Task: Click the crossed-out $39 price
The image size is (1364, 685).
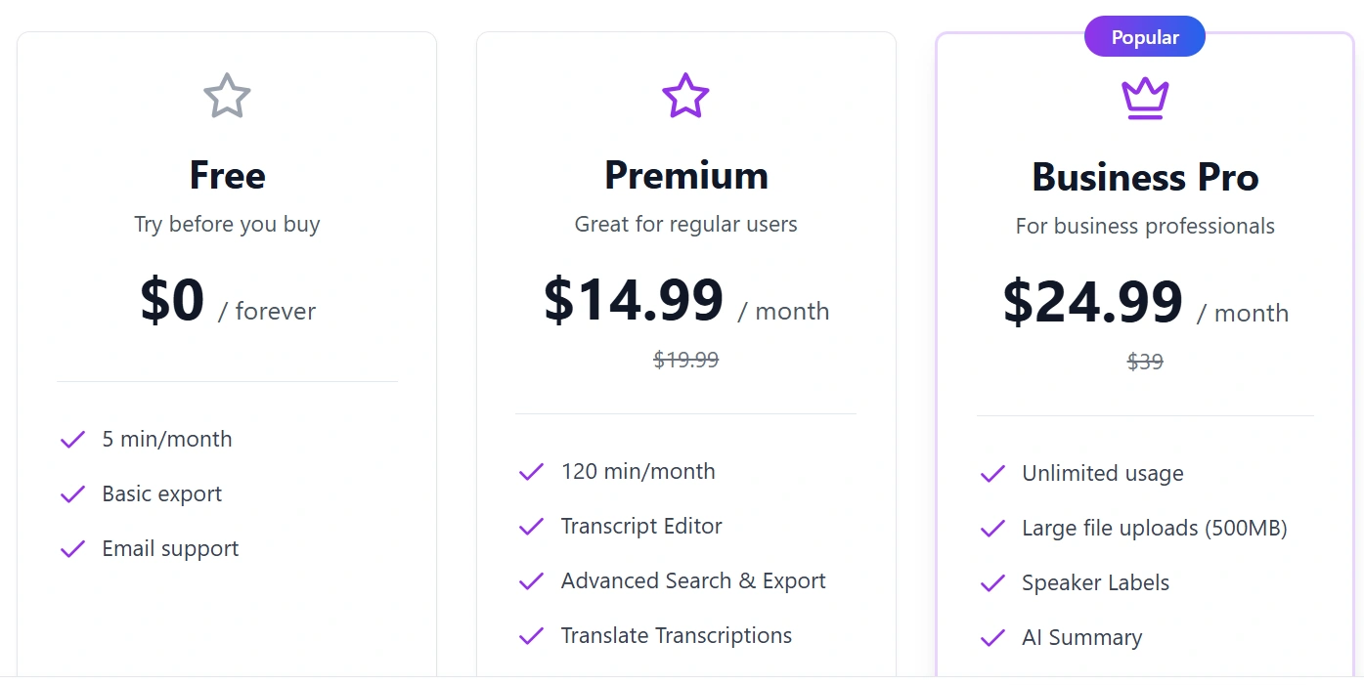Action: 1145,362
